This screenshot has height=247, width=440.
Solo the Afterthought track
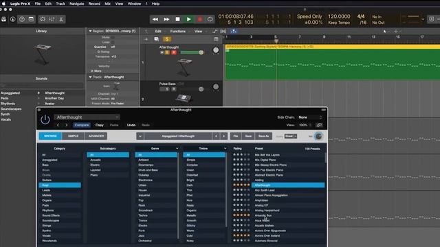167,52
